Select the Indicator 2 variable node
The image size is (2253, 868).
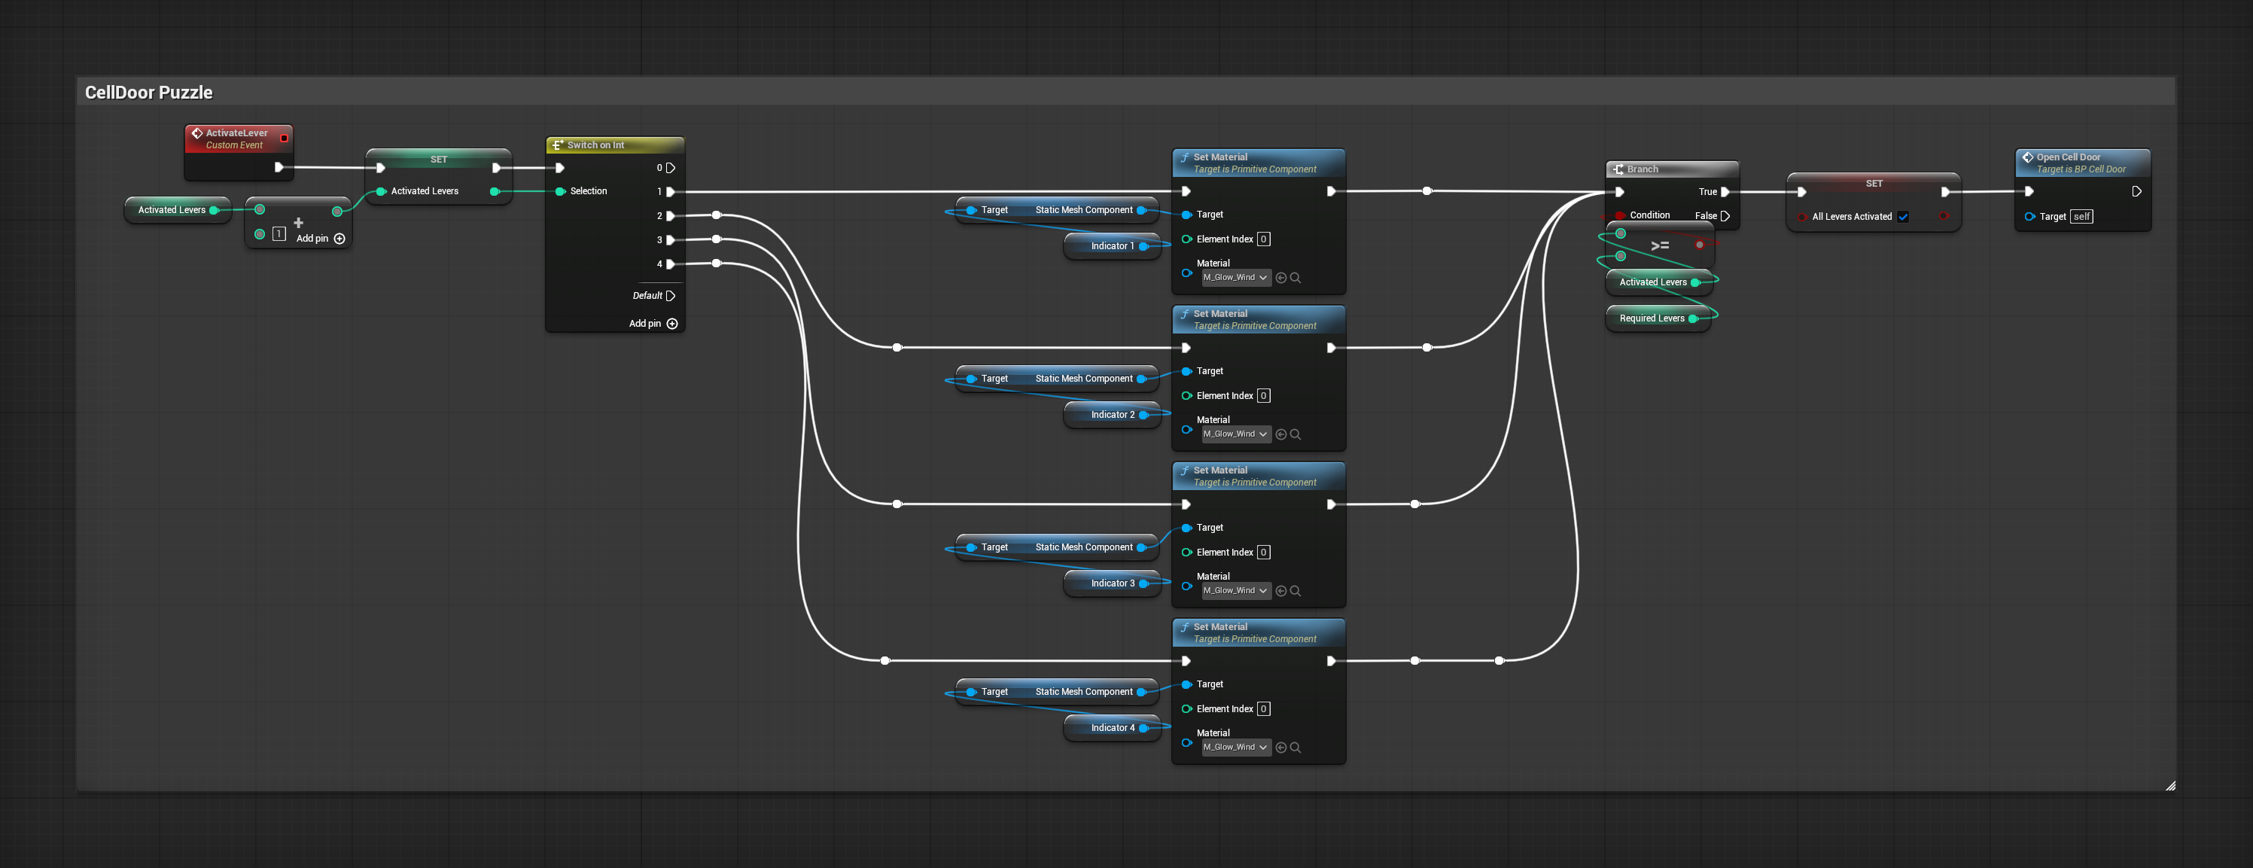click(1113, 415)
